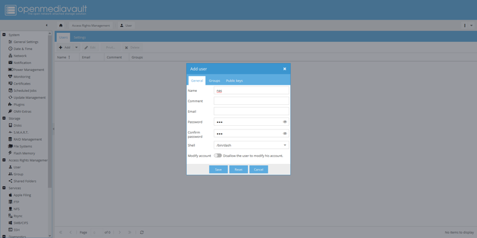Viewport: 477px width, 238px height.
Task: Open RAID Management page
Action: [25, 140]
